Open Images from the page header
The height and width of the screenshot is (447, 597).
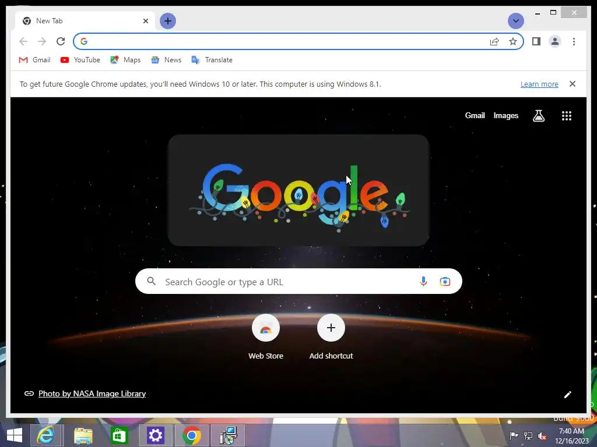pos(505,116)
